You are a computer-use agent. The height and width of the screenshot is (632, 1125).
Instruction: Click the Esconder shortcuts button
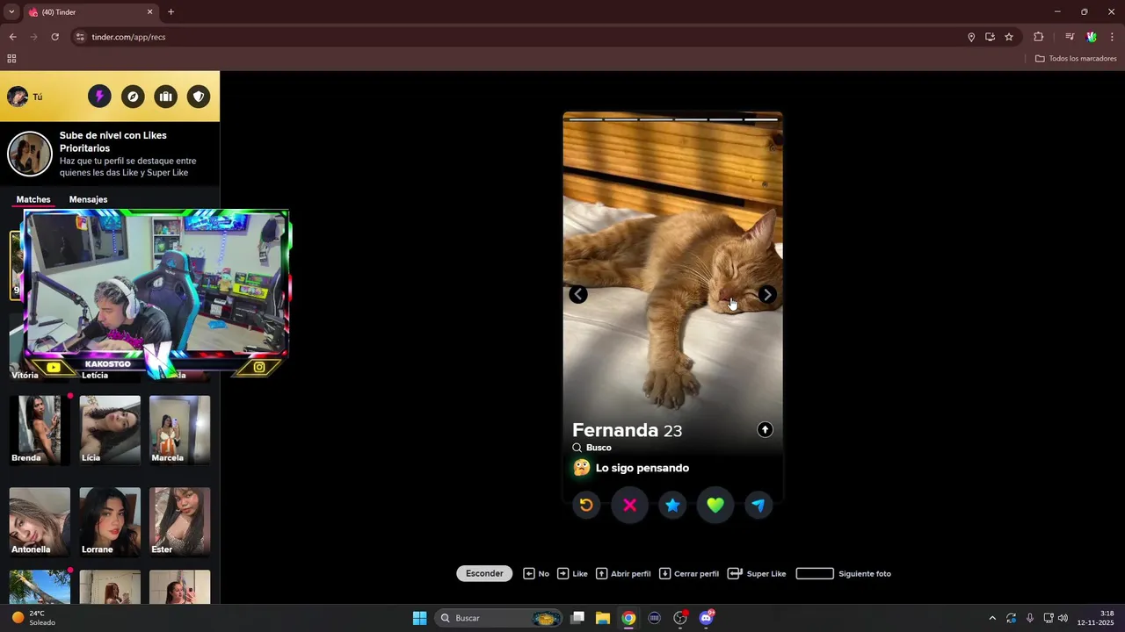[484, 573]
